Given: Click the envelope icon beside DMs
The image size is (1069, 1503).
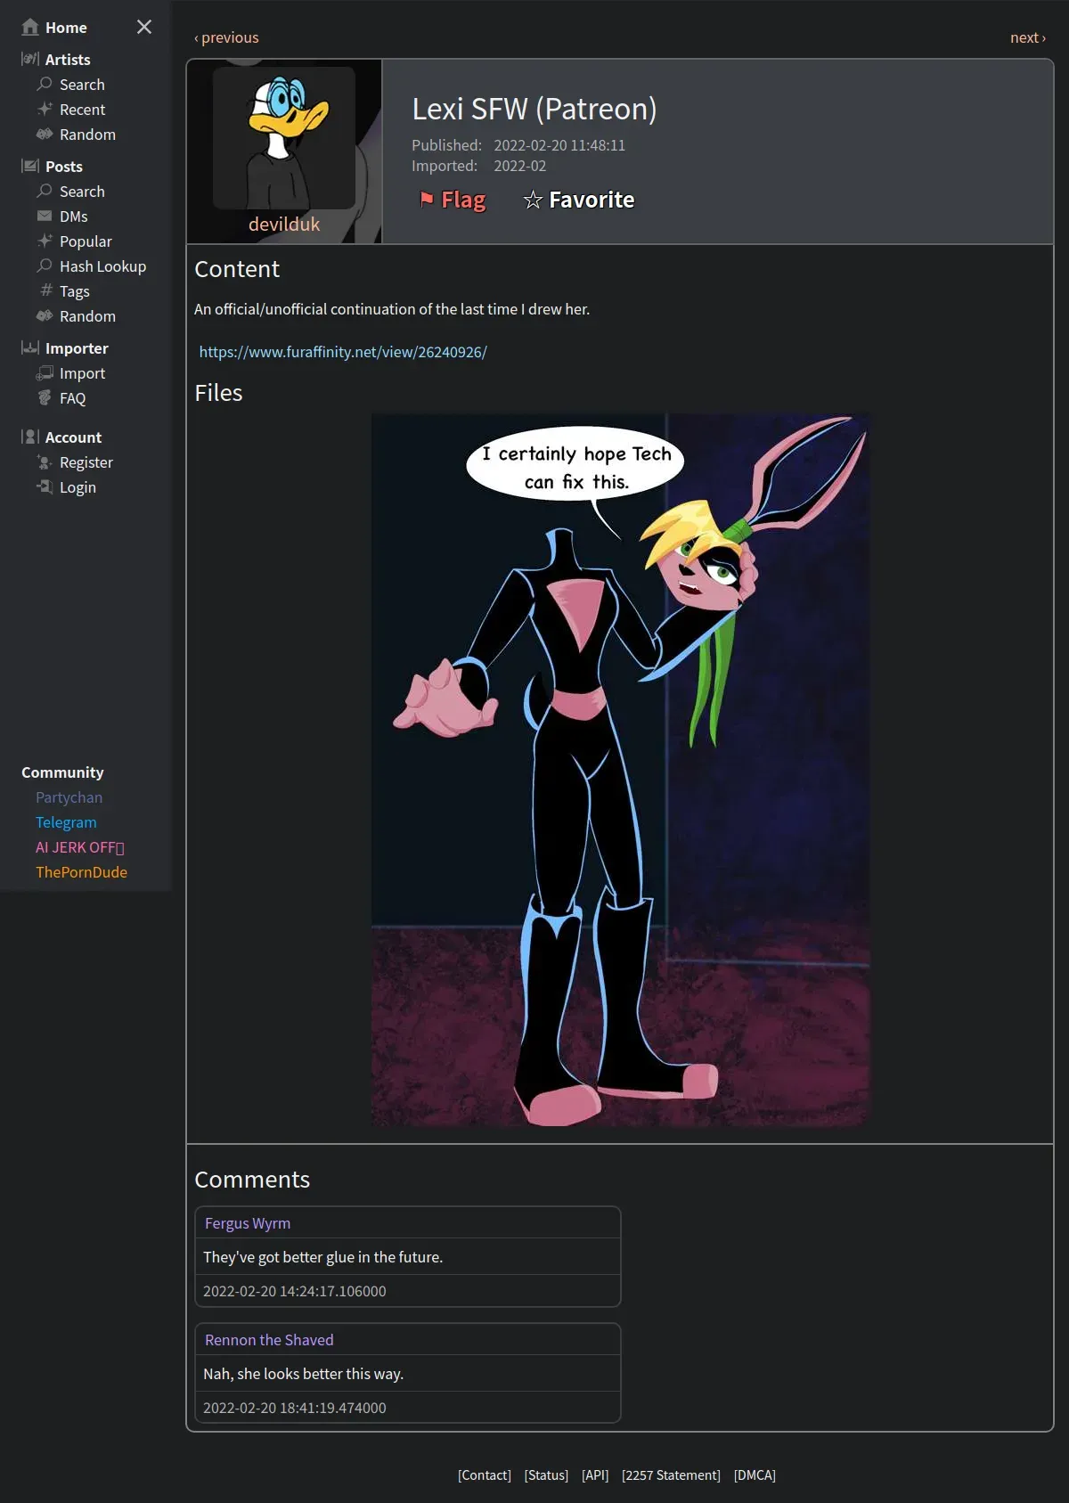Looking at the screenshot, I should pyautogui.click(x=45, y=216).
